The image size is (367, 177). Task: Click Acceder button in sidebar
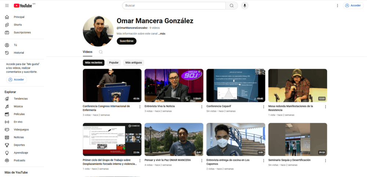(x=17, y=80)
